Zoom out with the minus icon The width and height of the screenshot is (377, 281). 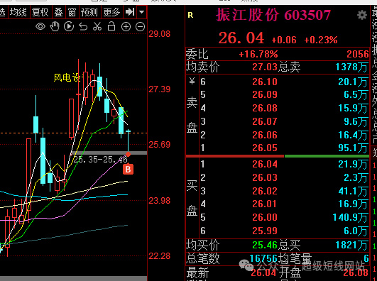click(140, 27)
